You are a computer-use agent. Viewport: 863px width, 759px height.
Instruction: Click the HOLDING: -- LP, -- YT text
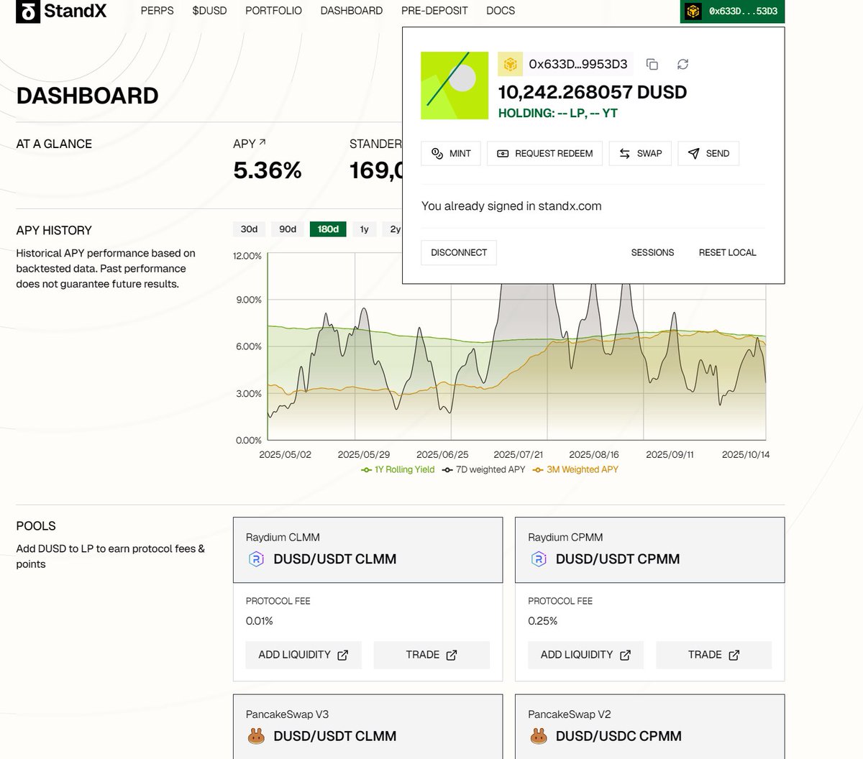coord(558,113)
